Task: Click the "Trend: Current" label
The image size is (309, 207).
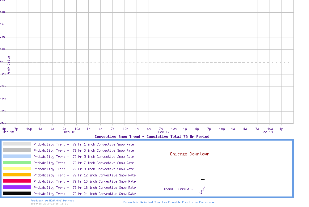Action: (x=178, y=189)
